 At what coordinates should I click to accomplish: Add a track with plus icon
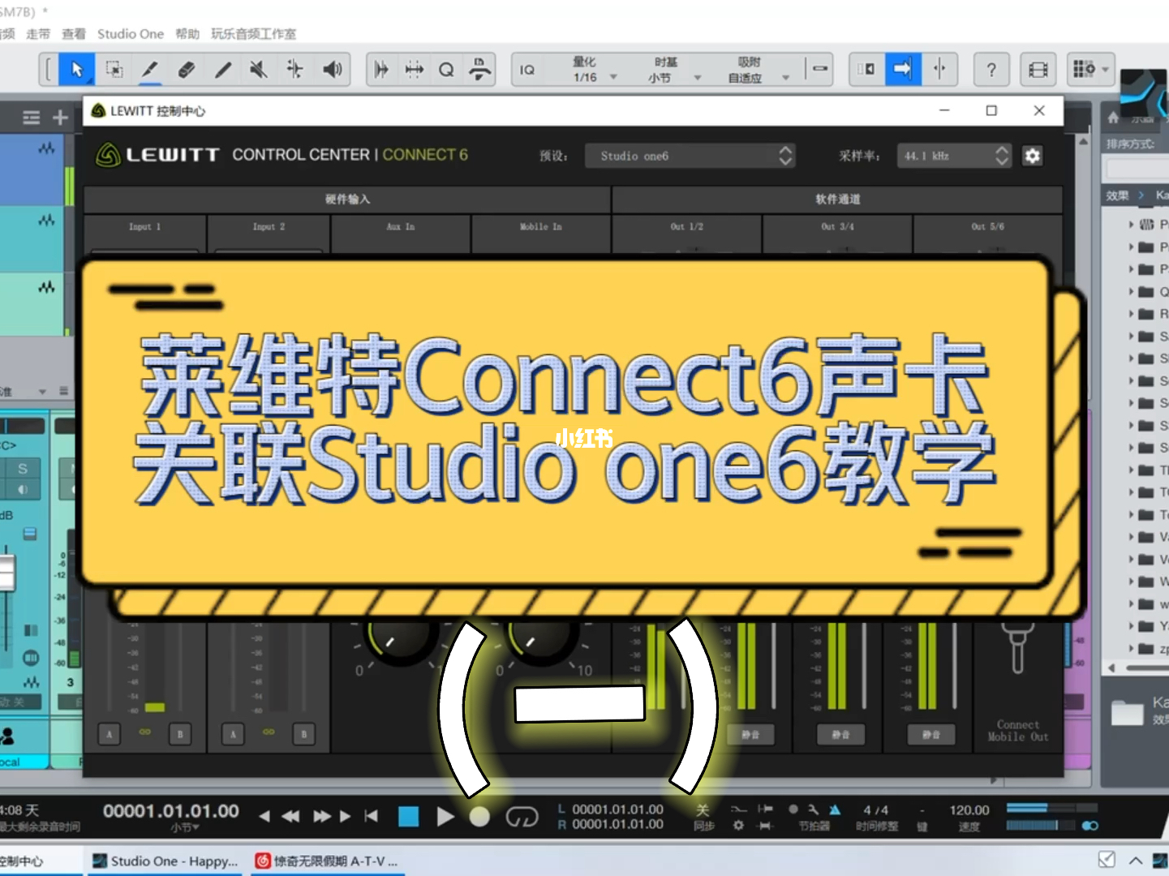pyautogui.click(x=60, y=118)
